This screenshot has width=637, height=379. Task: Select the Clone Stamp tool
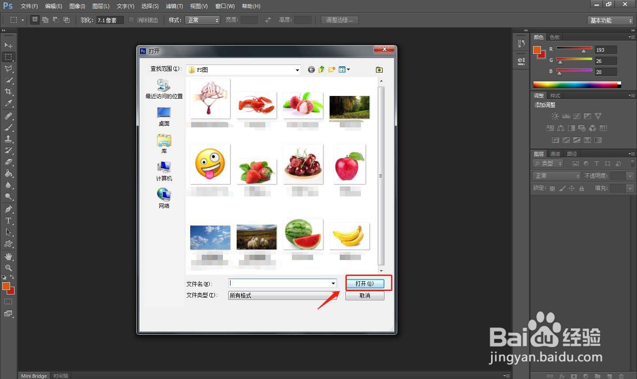8,139
